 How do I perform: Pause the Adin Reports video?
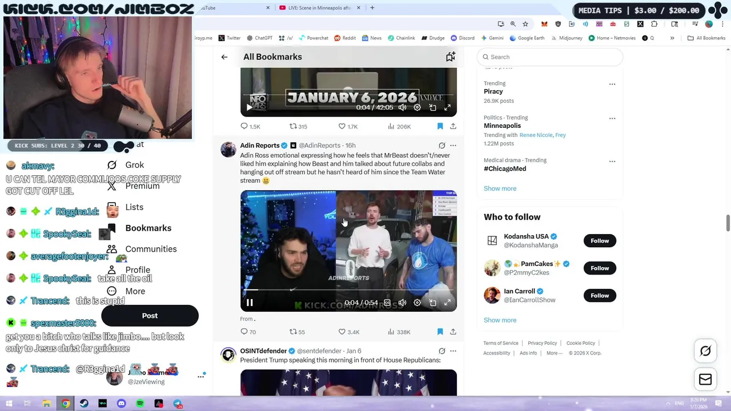(x=250, y=303)
